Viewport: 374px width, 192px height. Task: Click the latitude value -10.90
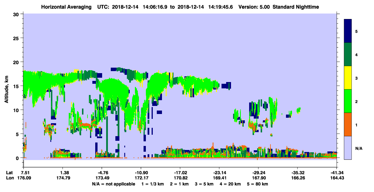(x=141, y=172)
